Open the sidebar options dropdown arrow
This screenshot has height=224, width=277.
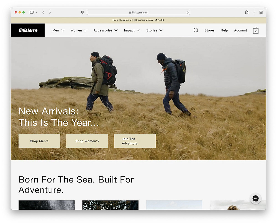[37, 12]
